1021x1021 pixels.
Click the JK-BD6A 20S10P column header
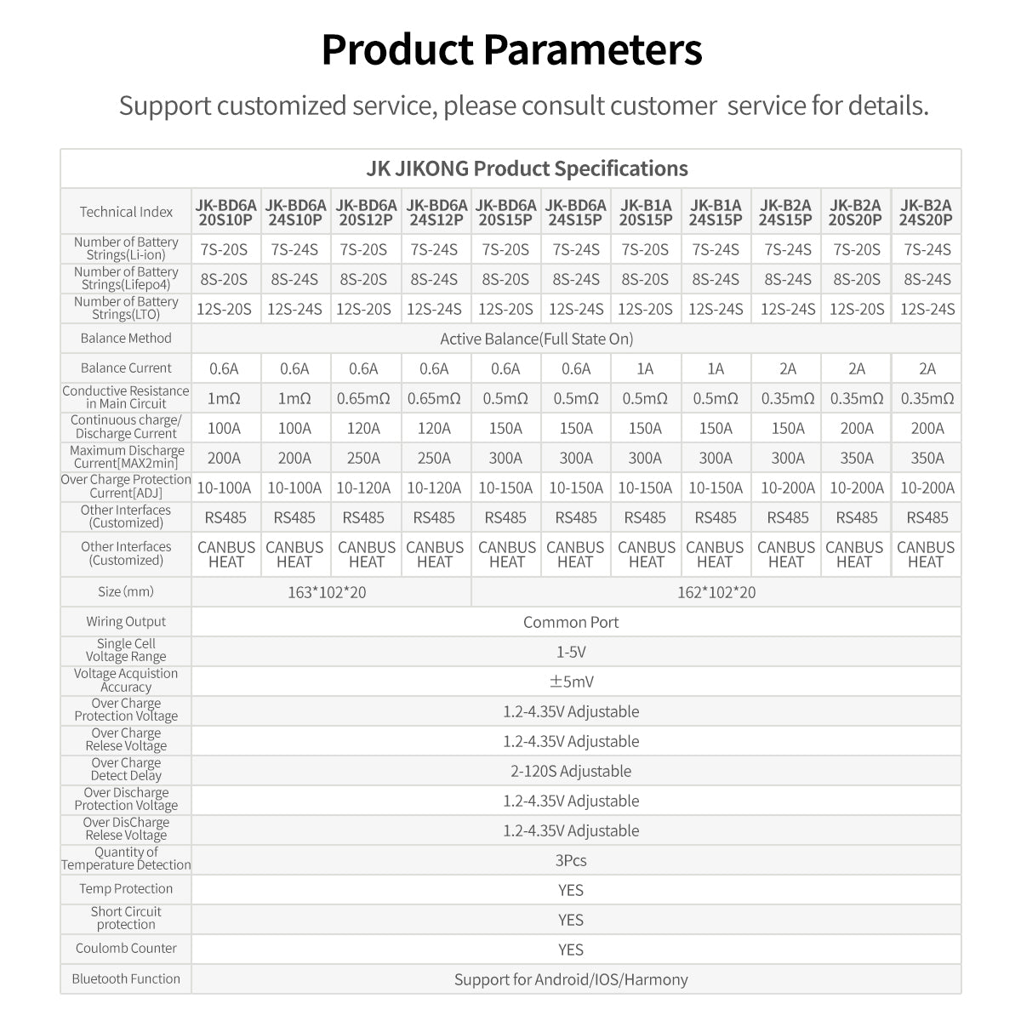pyautogui.click(x=225, y=212)
